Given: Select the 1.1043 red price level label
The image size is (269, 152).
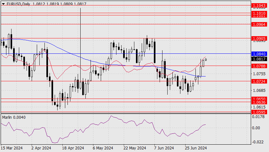Looking at the screenshot, I should pyautogui.click(x=259, y=5).
